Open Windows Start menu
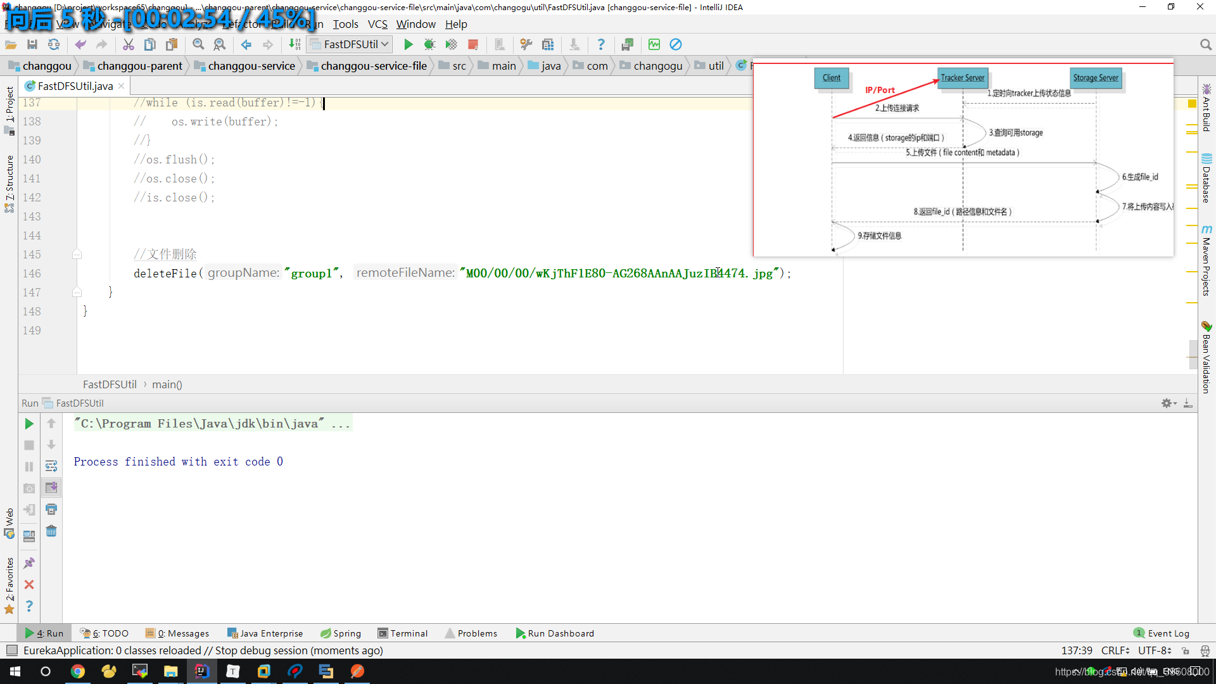The height and width of the screenshot is (684, 1216). click(15, 671)
